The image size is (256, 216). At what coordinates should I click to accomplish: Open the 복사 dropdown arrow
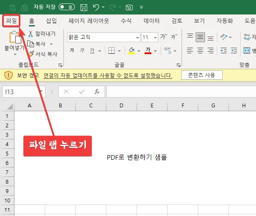click(51, 44)
